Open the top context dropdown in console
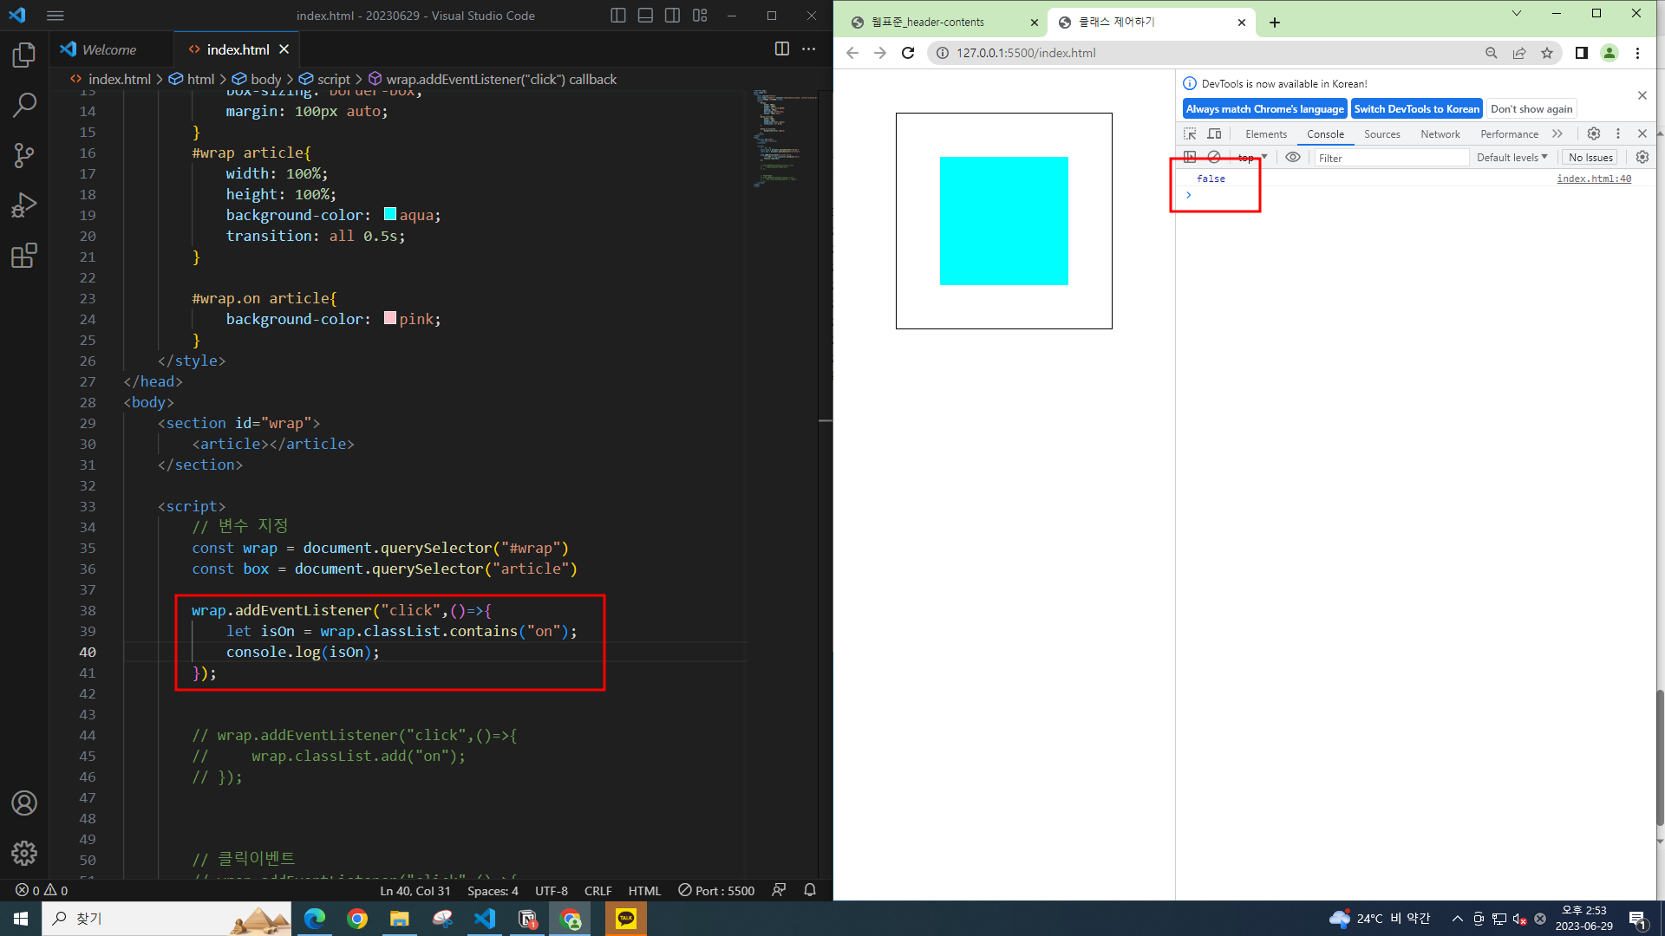This screenshot has height=936, width=1665. 1252,158
